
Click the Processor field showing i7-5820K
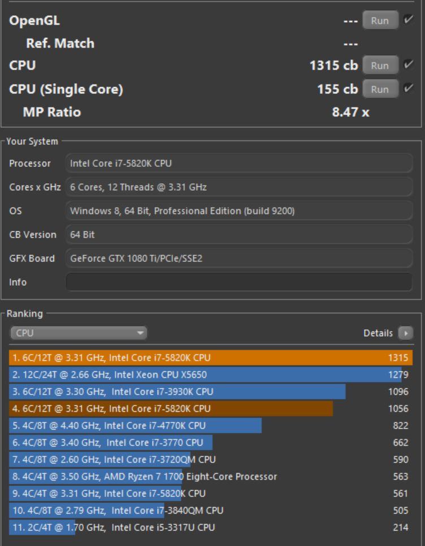click(x=239, y=164)
